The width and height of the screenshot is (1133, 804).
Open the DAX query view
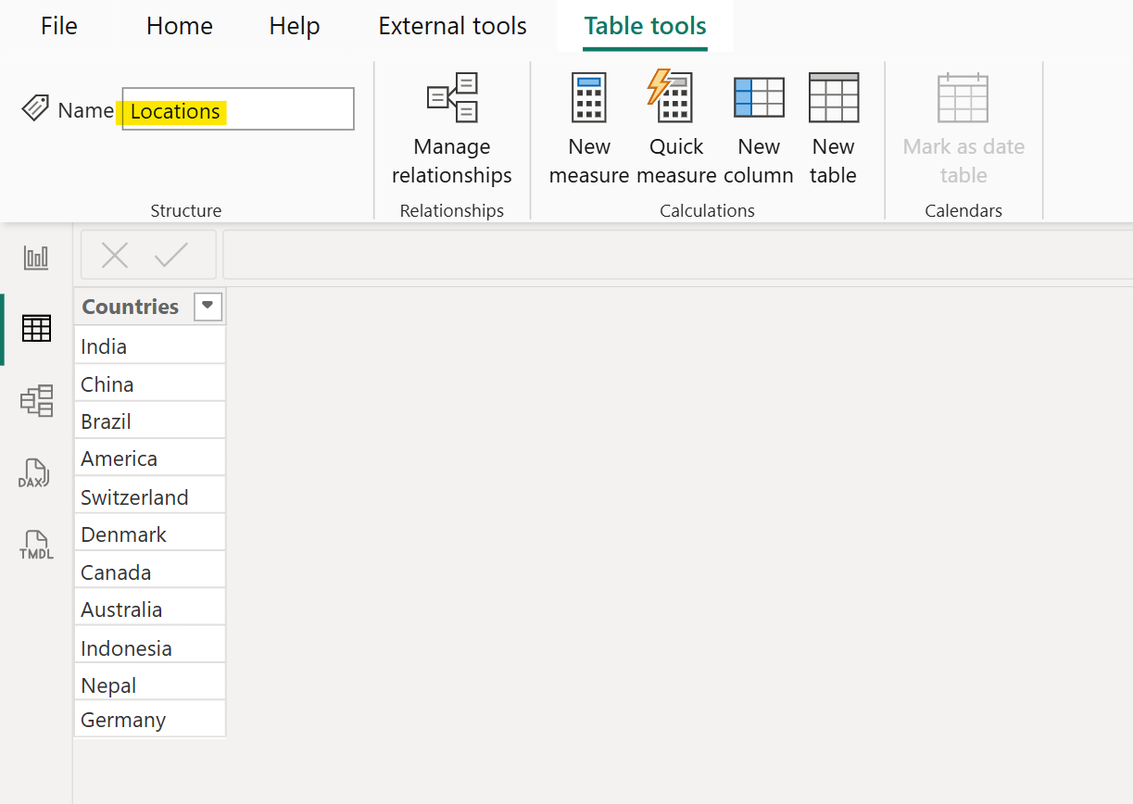(x=34, y=472)
